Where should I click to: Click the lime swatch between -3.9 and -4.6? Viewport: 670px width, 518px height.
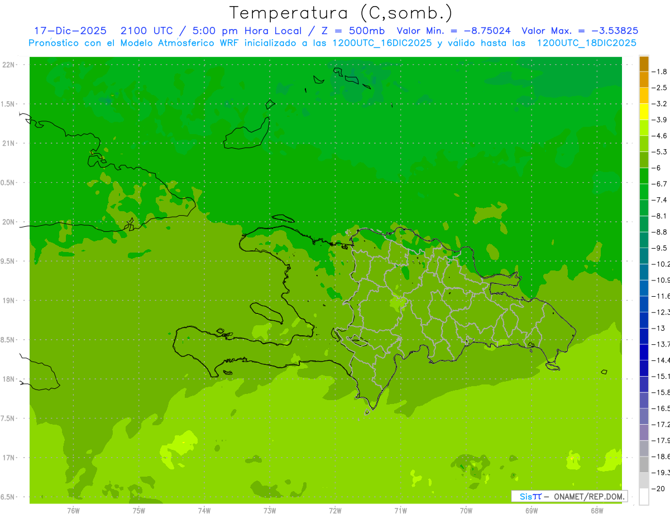click(x=644, y=127)
